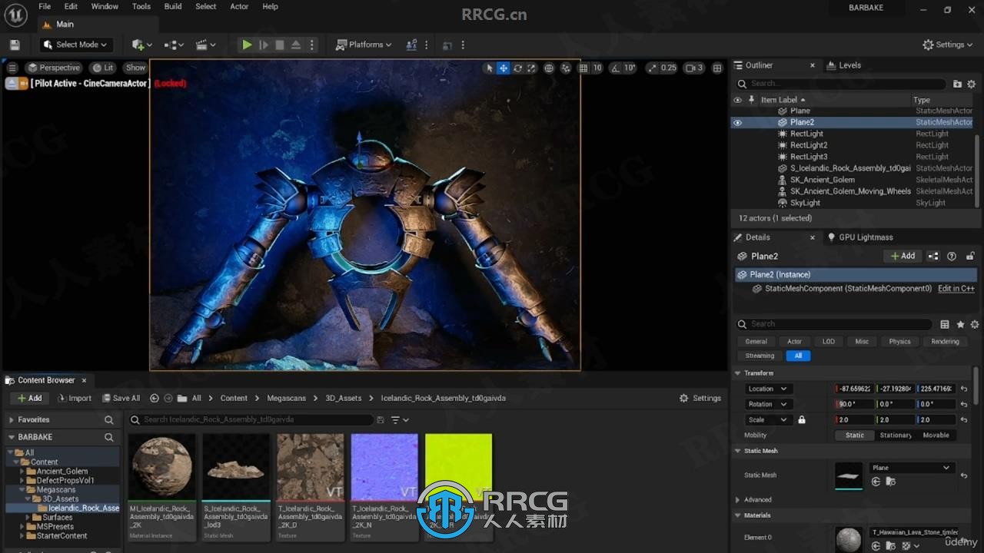The image size is (984, 553).
Task: Open Outliner settings gear
Action: (x=971, y=84)
